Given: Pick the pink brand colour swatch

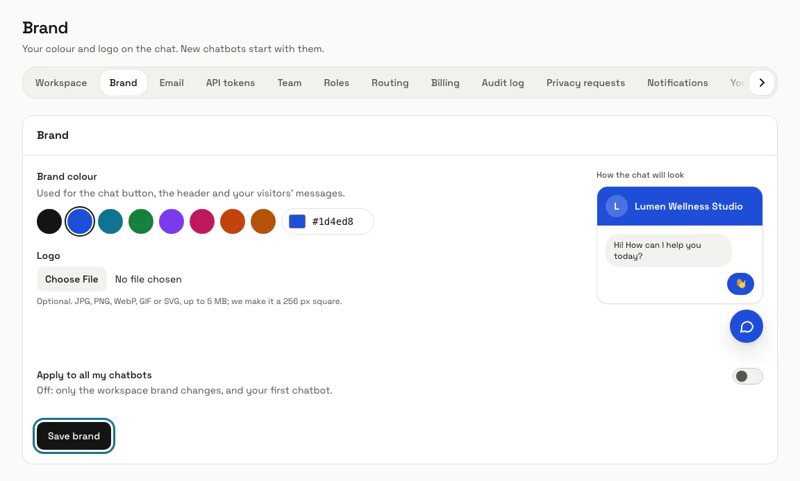Looking at the screenshot, I should pyautogui.click(x=202, y=221).
